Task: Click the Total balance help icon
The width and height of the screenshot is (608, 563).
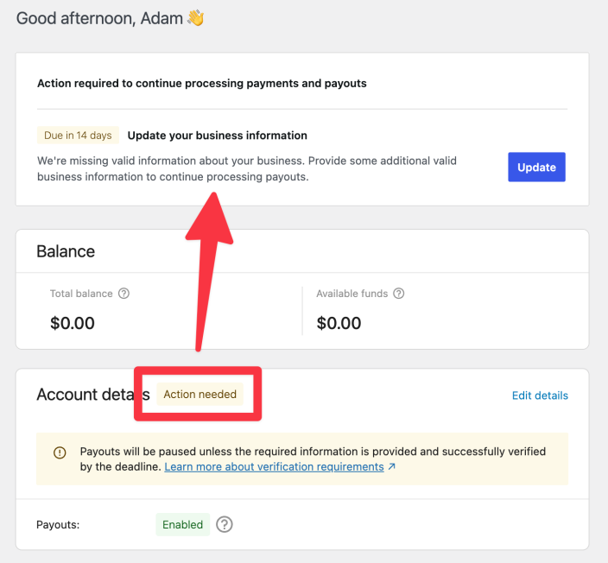Action: [123, 294]
